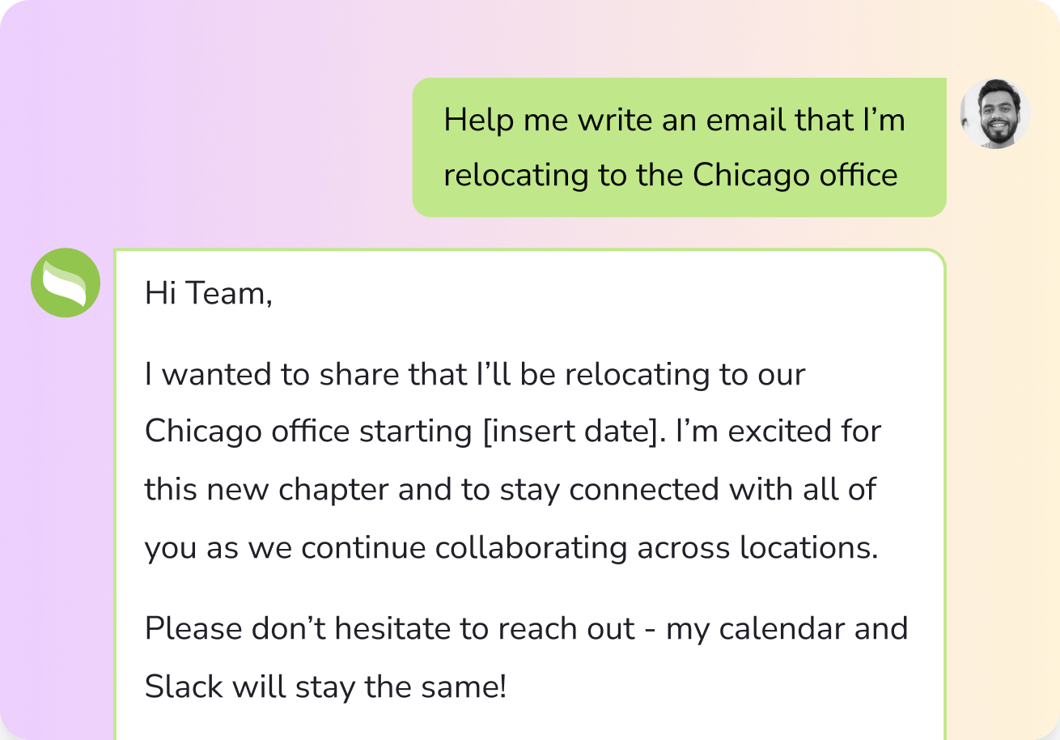The height and width of the screenshot is (740, 1060).
Task: Click the user profile photo avatar
Action: point(994,113)
